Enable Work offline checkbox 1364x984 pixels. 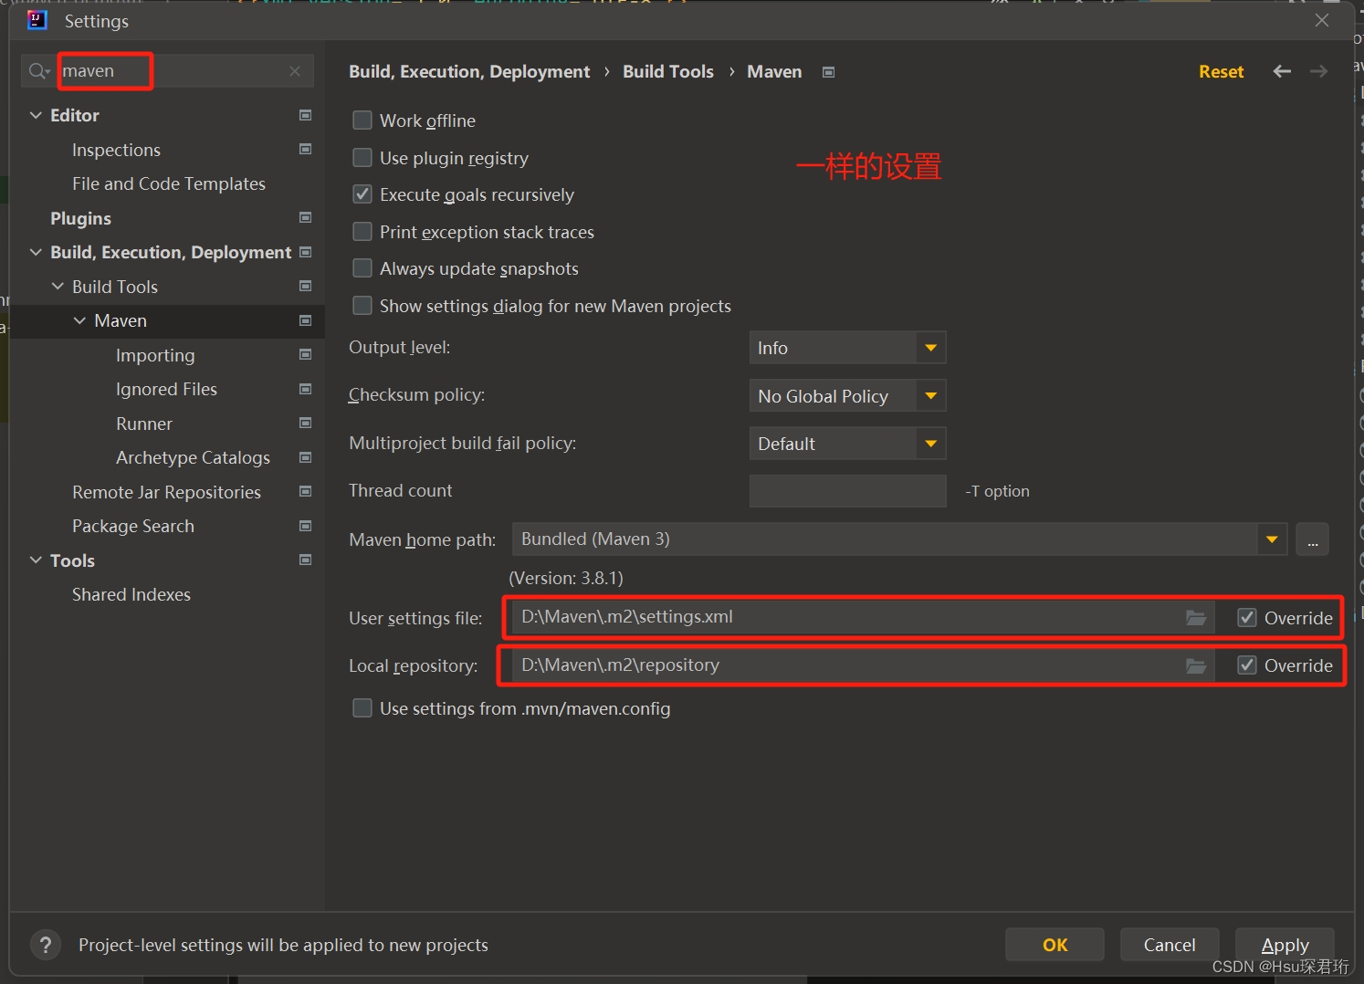362,120
